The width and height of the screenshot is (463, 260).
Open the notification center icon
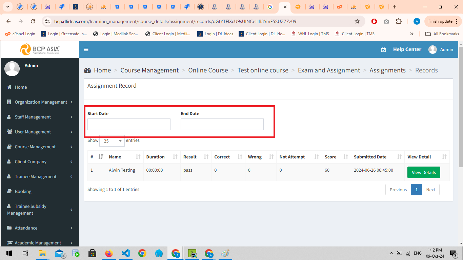[x=453, y=253]
